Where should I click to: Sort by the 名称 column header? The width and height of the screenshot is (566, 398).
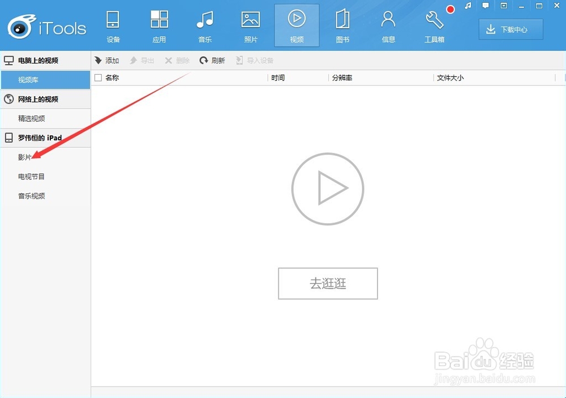click(112, 78)
